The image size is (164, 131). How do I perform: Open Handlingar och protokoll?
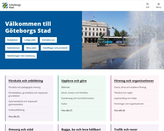pos(55,48)
